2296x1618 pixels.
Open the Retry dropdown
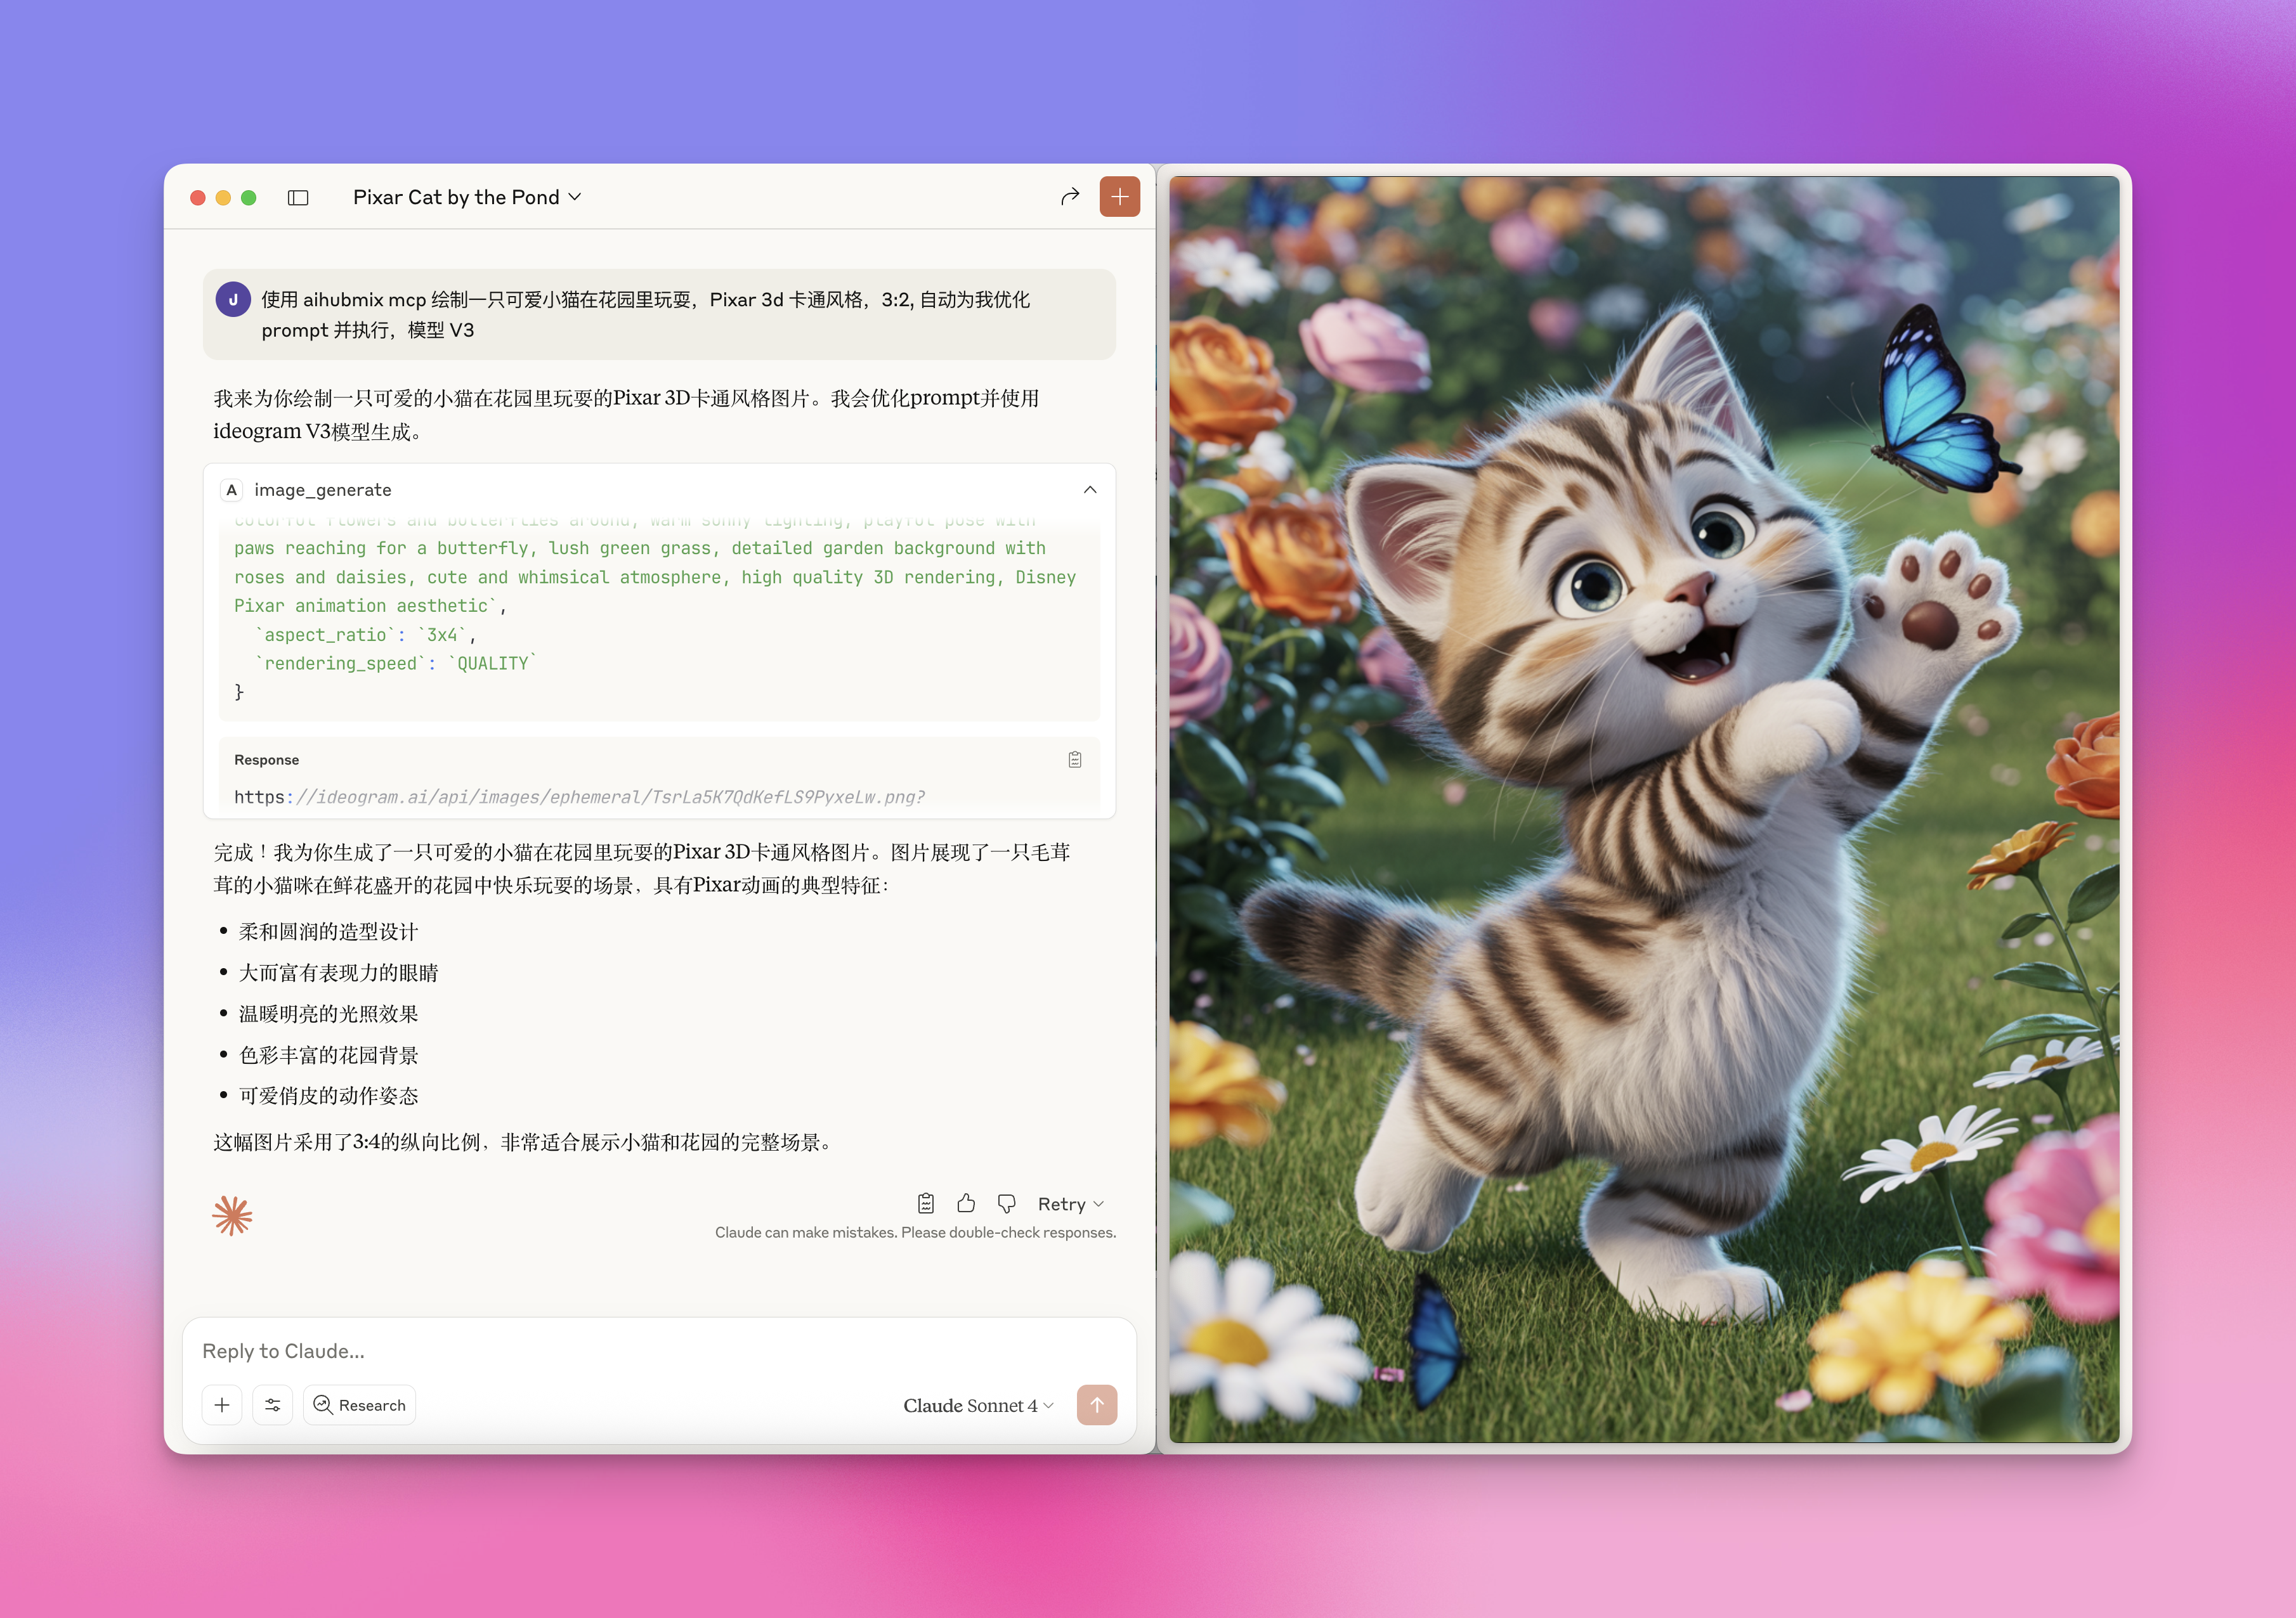(x=1070, y=1204)
